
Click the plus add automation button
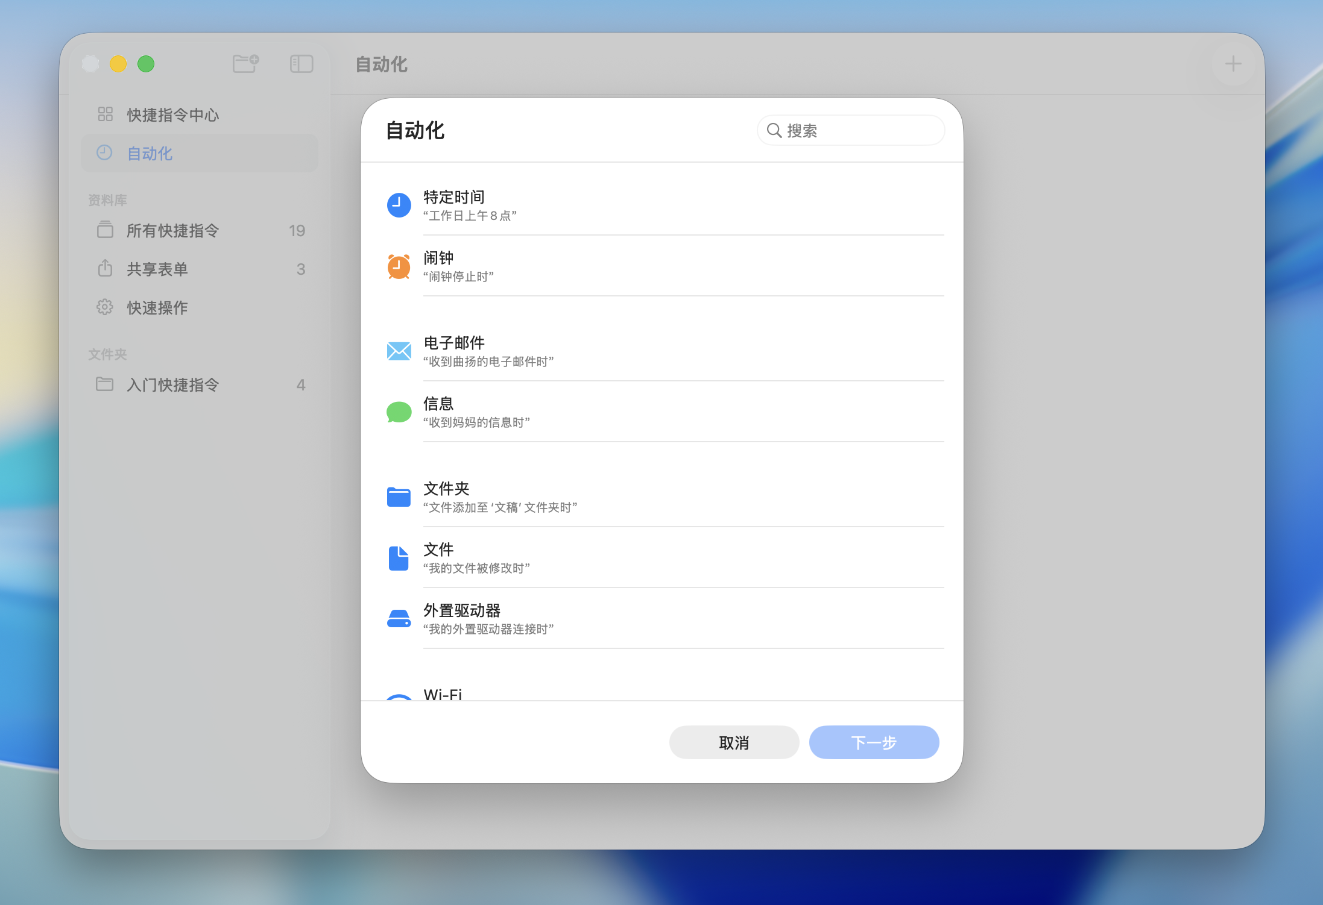pos(1233,63)
